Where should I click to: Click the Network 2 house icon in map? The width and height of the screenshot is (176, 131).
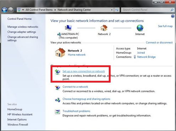[104, 28]
